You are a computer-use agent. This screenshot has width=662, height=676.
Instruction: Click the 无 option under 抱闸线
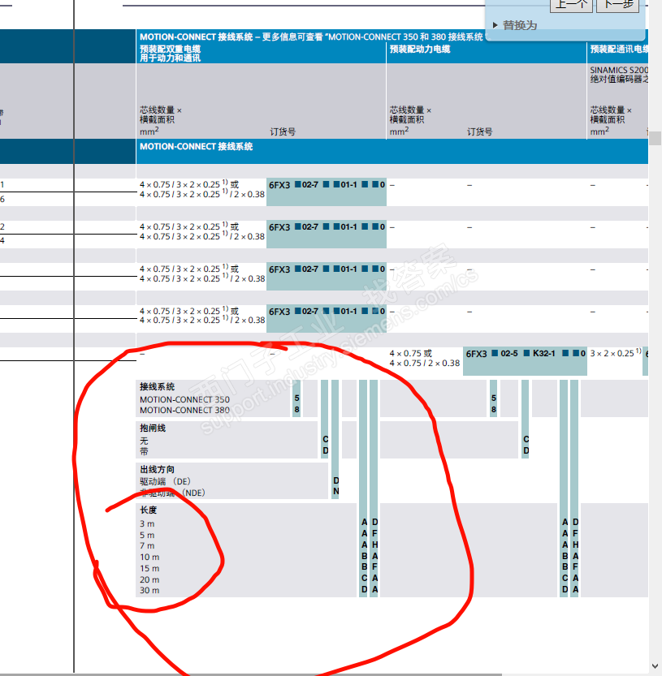click(144, 441)
